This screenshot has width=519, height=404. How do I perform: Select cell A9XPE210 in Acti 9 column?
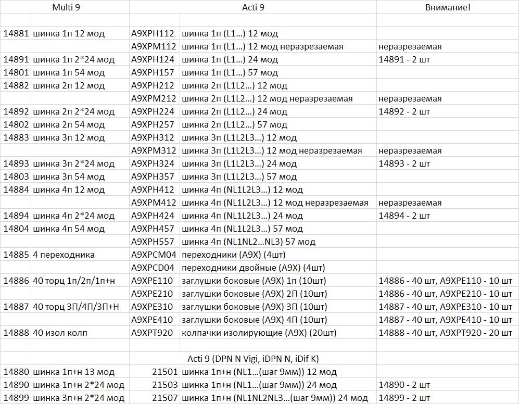[155, 294]
